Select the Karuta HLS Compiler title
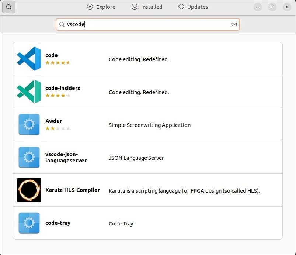The height and width of the screenshot is (255, 296). pos(73,190)
